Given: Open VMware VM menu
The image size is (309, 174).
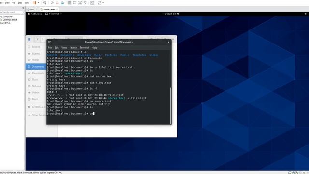Looking at the screenshot, I should (14, 3).
